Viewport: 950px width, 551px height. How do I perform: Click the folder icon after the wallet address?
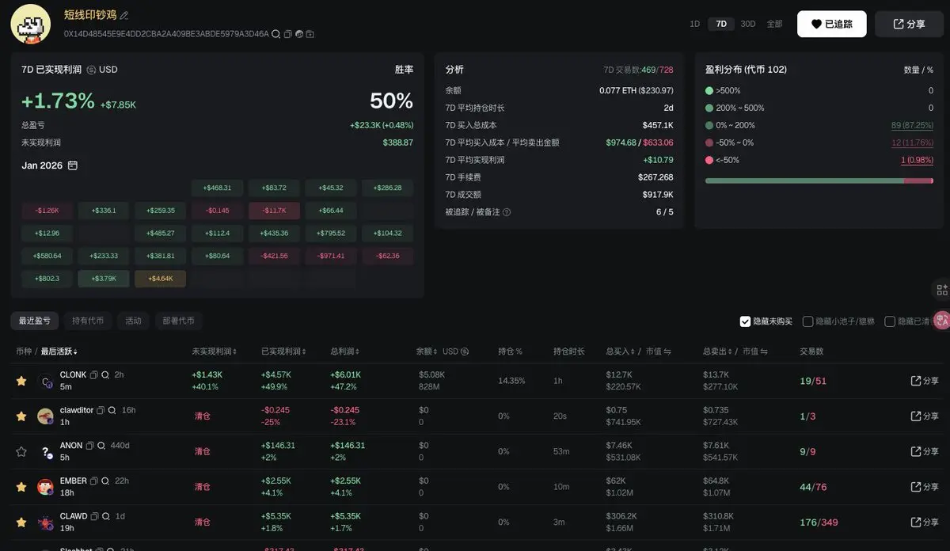310,34
